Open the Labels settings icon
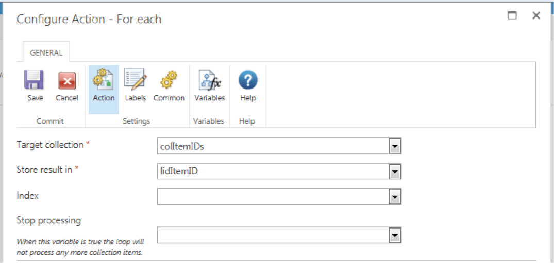 tap(136, 78)
